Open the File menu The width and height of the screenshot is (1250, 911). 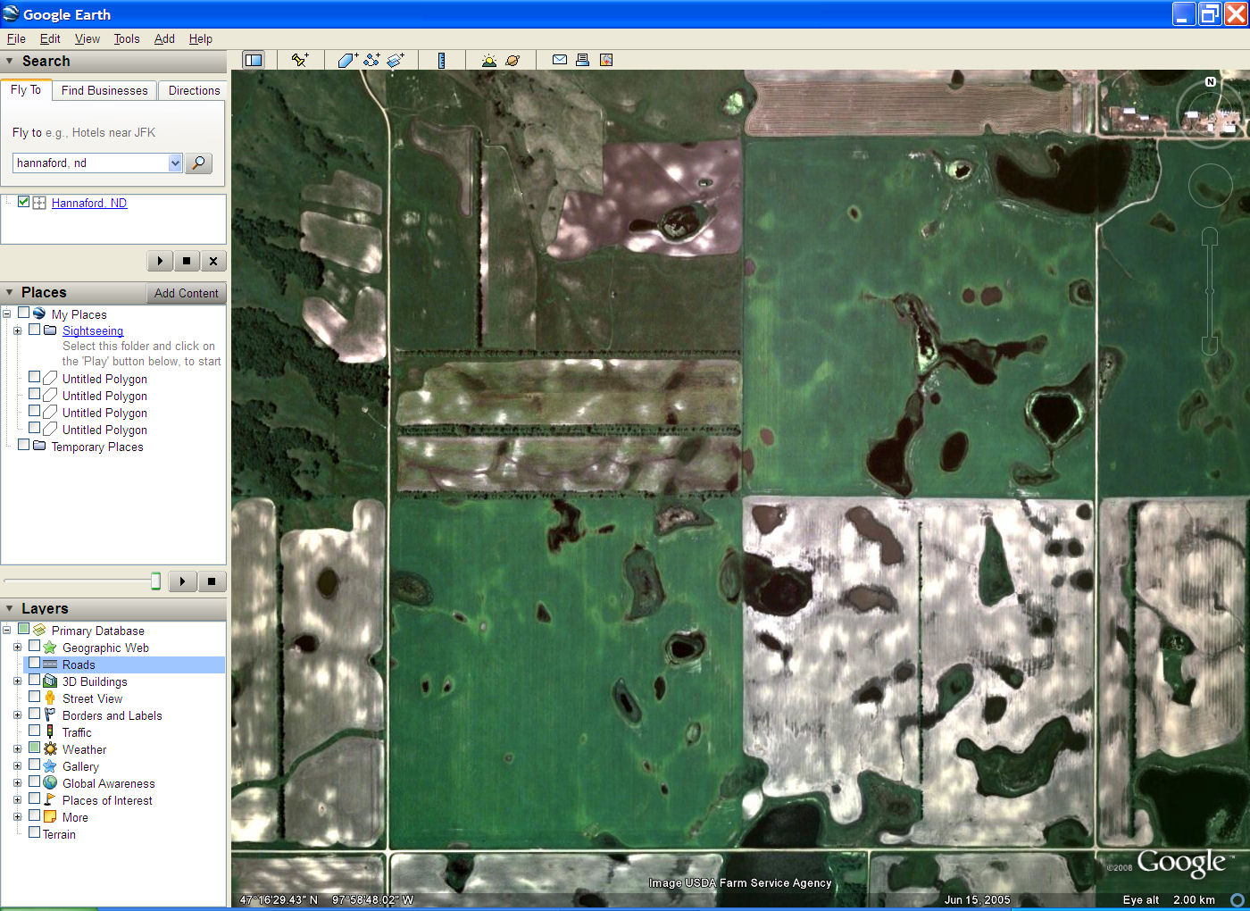(16, 38)
